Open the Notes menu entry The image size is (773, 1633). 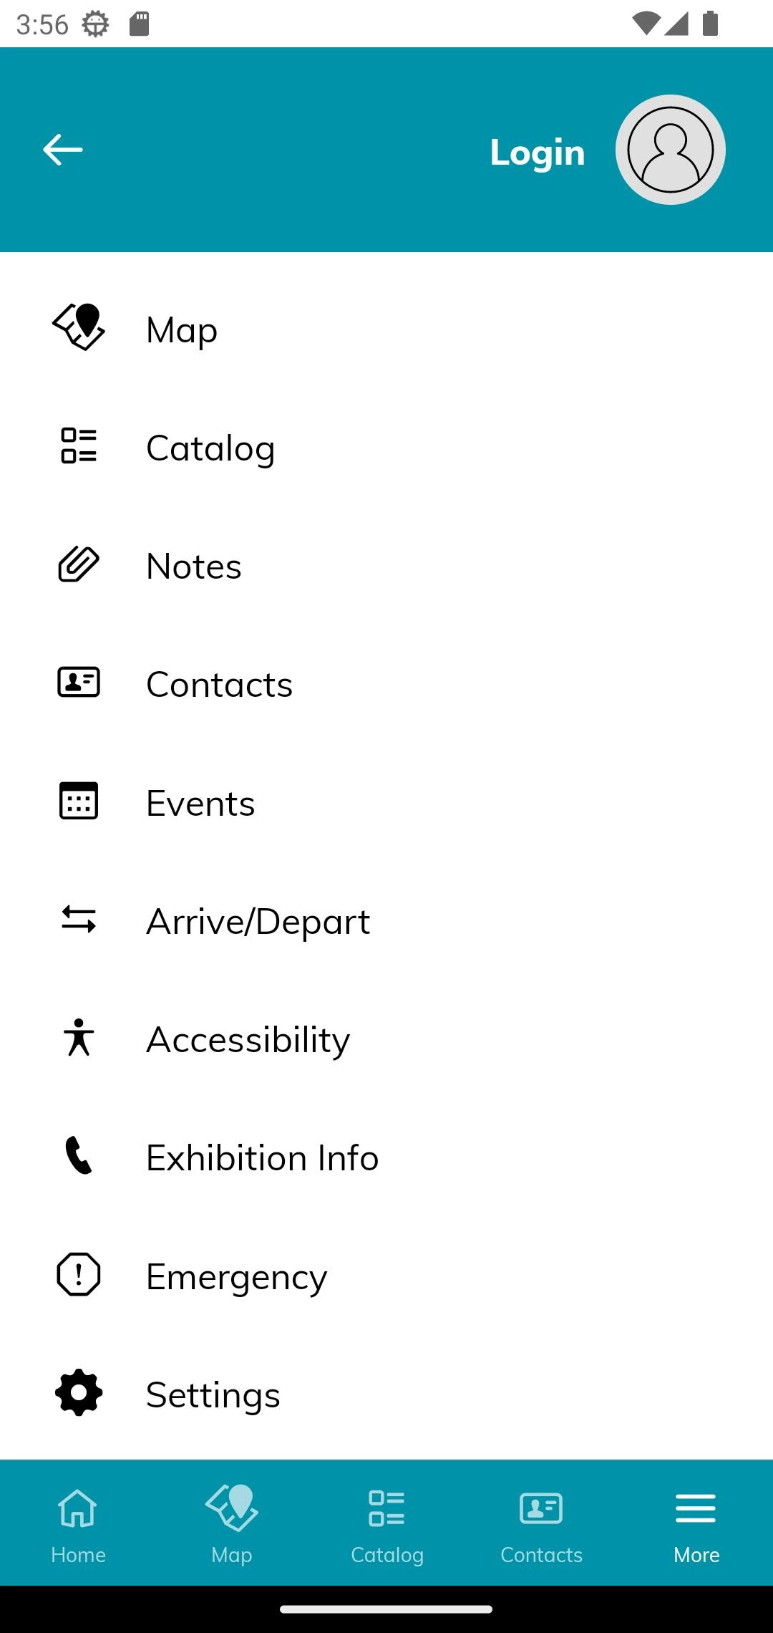point(194,566)
